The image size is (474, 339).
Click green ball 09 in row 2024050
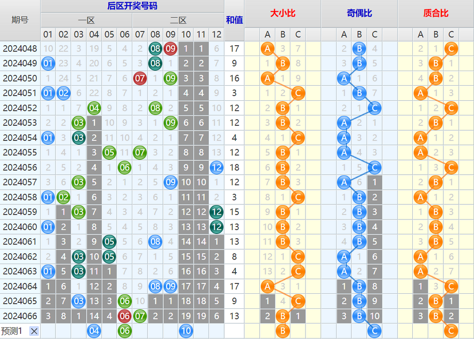[x=170, y=78]
